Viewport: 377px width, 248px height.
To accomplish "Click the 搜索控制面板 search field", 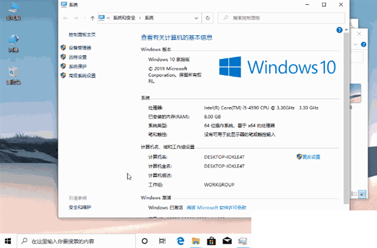I will [281, 18].
